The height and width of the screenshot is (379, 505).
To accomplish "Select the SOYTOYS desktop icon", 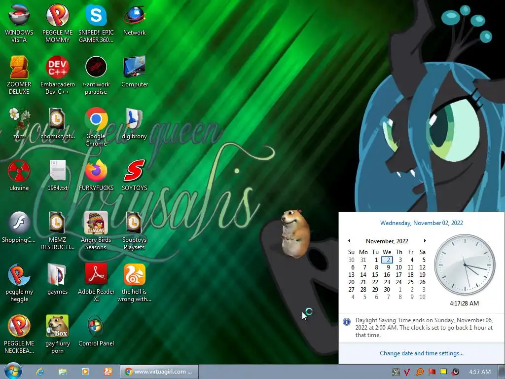I will tap(134, 175).
